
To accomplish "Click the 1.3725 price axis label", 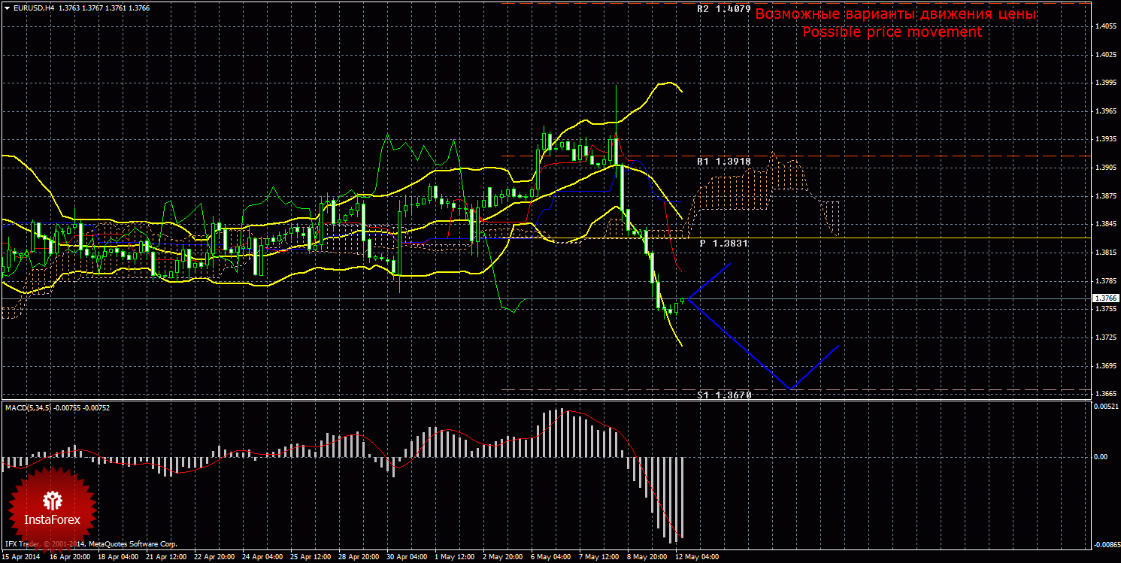I will [x=1104, y=337].
